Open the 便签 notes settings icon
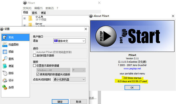The height and width of the screenshot is (104, 176). coord(5,66)
